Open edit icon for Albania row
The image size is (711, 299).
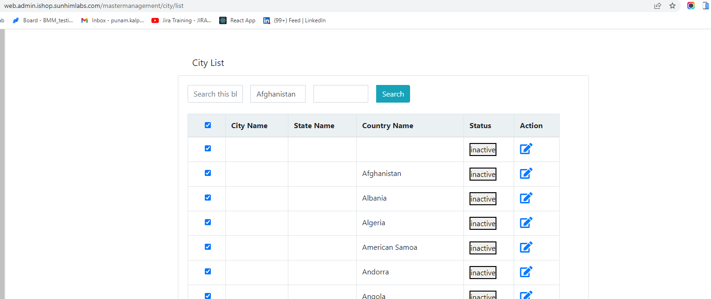click(526, 198)
